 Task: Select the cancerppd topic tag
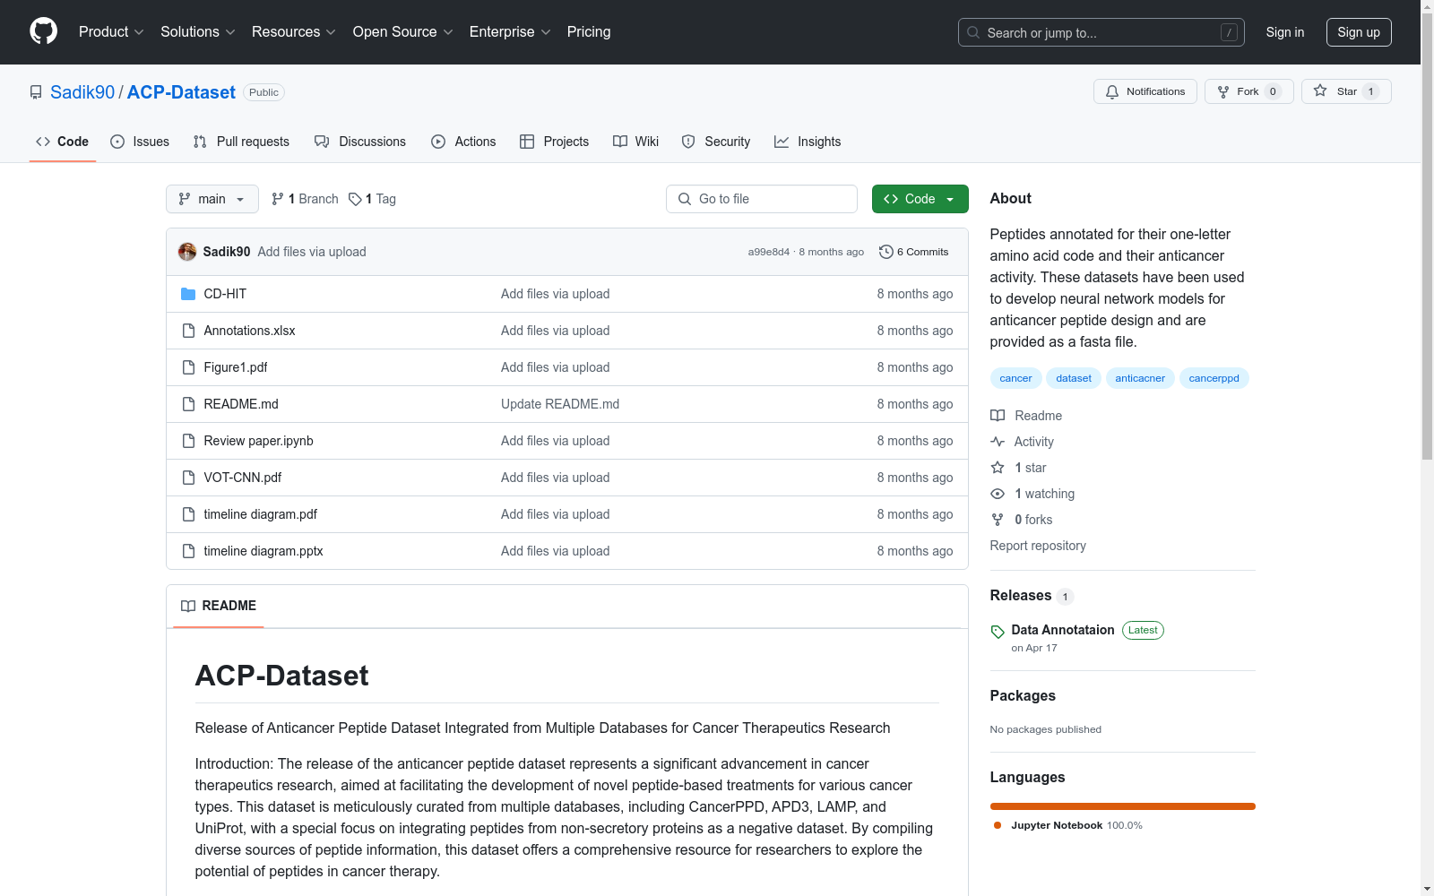pos(1214,378)
